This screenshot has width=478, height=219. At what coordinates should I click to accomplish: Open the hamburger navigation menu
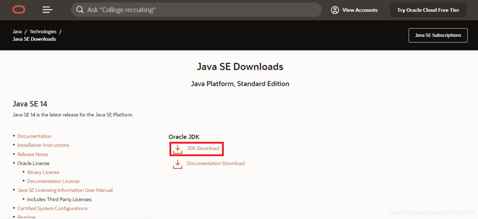click(47, 10)
